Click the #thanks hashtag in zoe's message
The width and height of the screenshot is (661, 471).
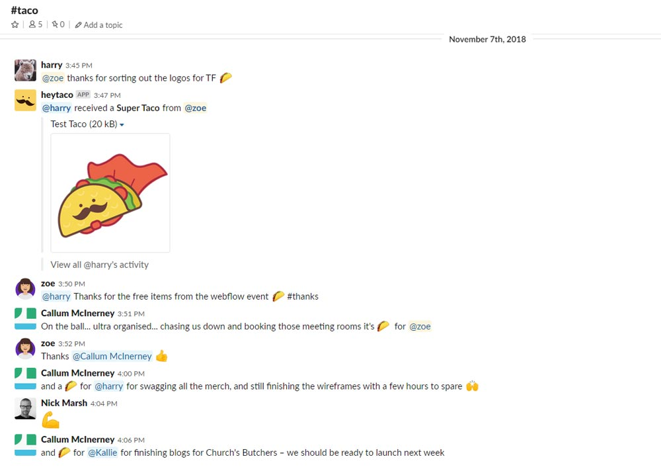[x=303, y=296]
